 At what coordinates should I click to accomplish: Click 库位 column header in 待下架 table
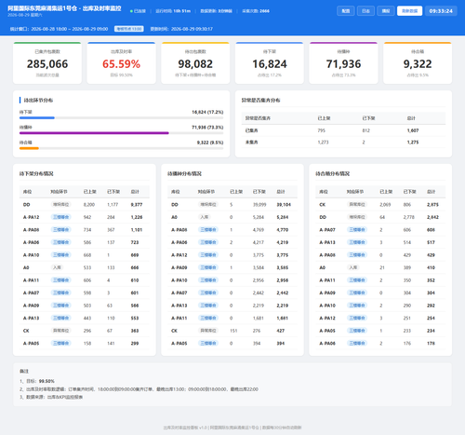click(x=27, y=192)
